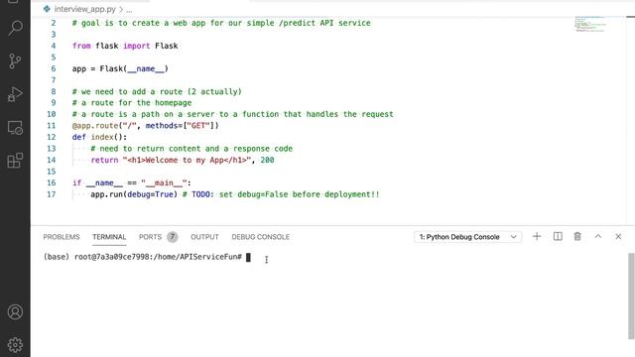Screen dimensions: 635x357
Task: Click the 'from flask import Flask' line
Action: tap(125, 46)
